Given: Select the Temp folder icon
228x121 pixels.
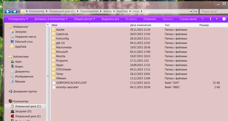Looking at the screenshot, I should tap(54, 74).
